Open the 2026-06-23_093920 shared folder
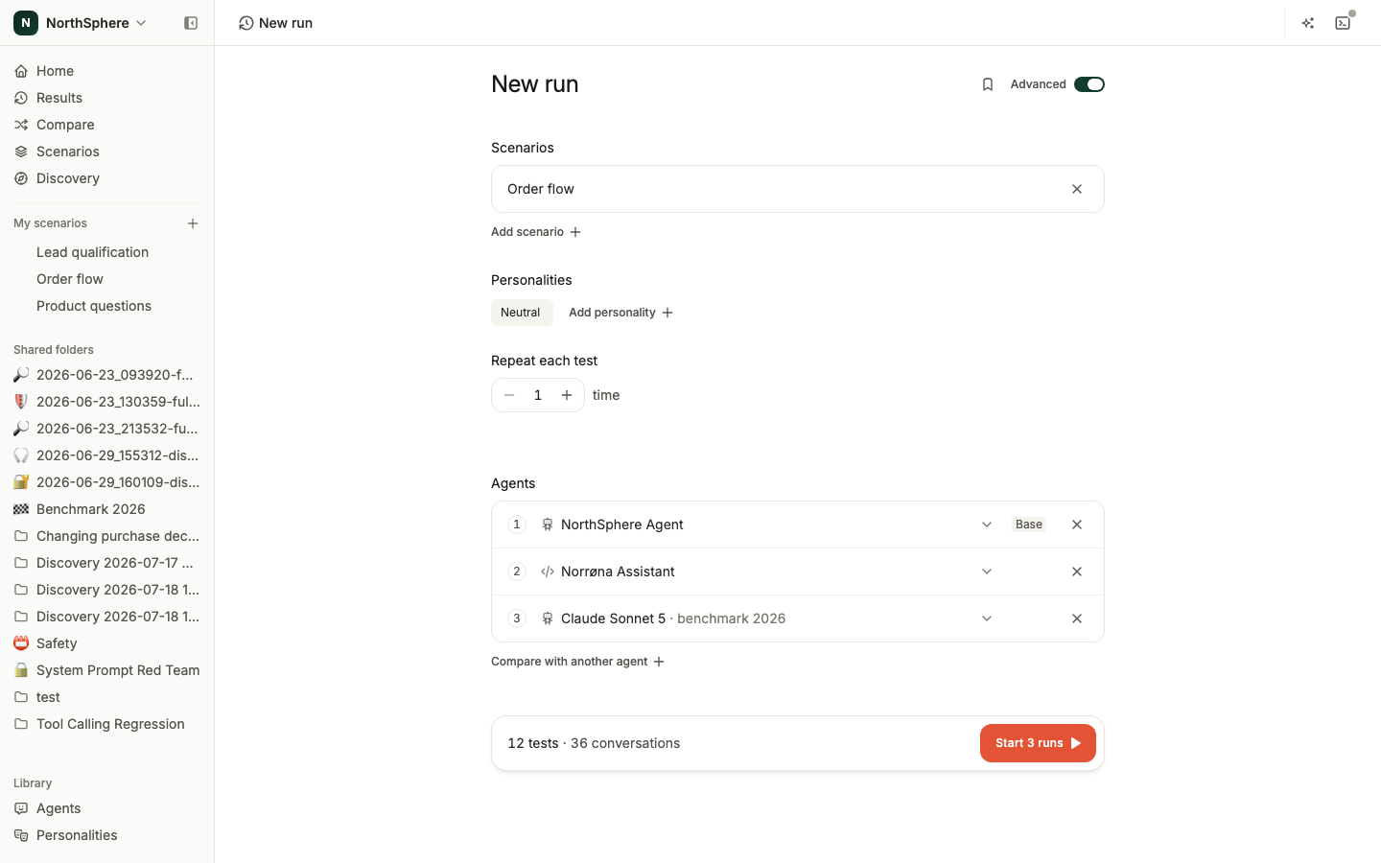 pos(106,375)
